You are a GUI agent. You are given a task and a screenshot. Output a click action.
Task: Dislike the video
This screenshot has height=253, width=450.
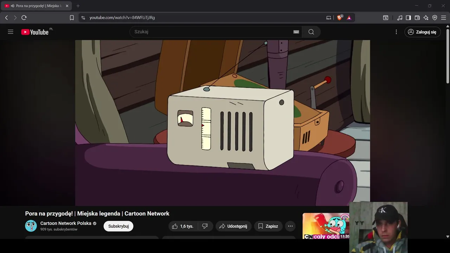[x=205, y=226]
